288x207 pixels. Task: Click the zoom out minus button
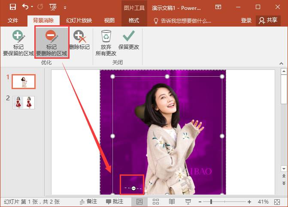(x=200, y=202)
